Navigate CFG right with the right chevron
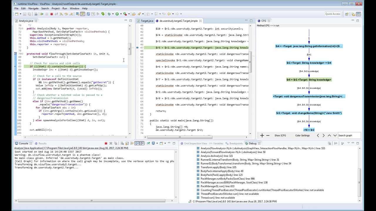The height and width of the screenshot is (211, 376). pyautogui.click(x=323, y=135)
